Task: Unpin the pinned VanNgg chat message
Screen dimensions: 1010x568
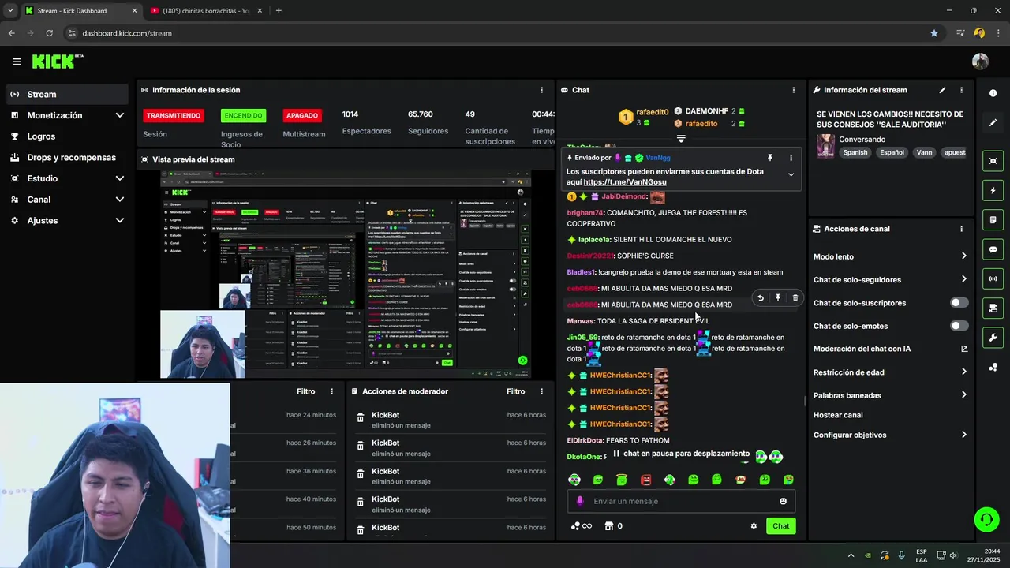Action: pyautogui.click(x=770, y=158)
